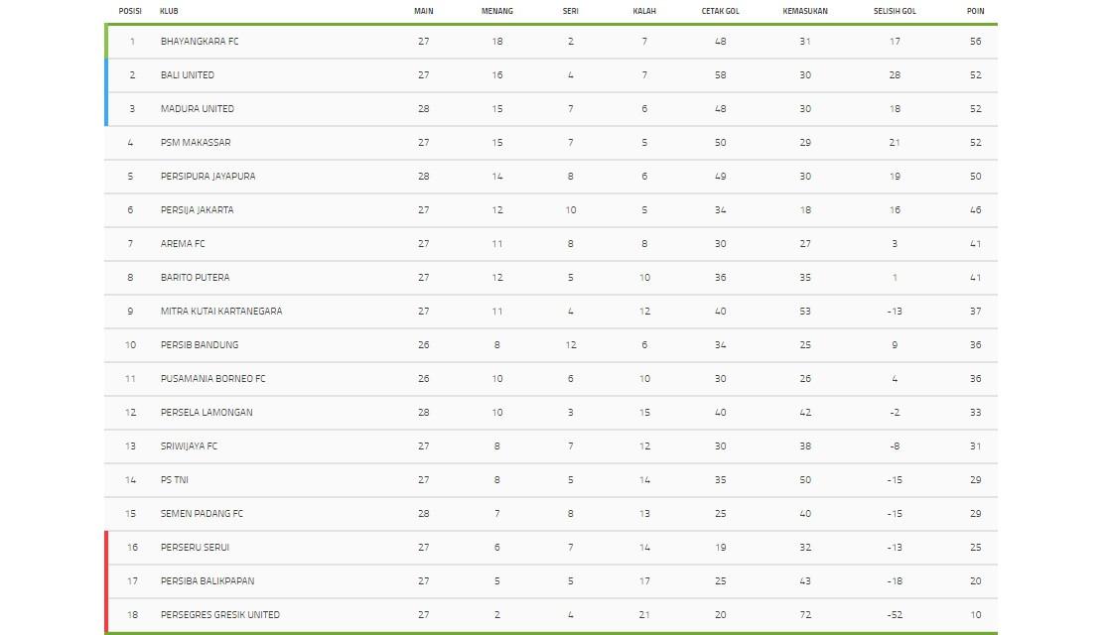This screenshot has width=1110, height=635.
Task: Select Bali United in the standings
Action: tap(188, 75)
